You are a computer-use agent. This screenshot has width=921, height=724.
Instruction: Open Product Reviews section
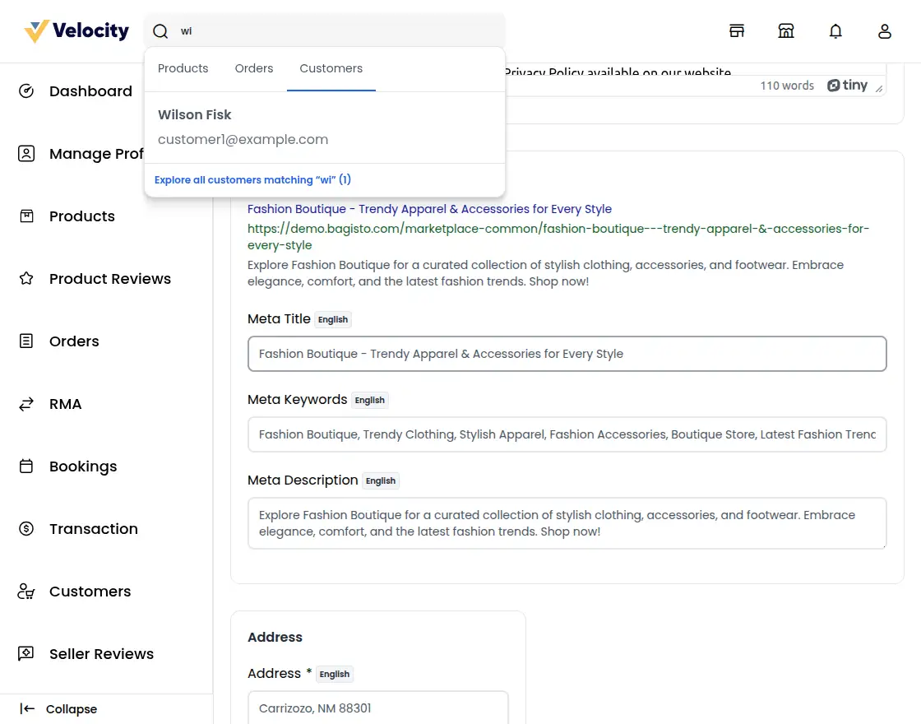point(109,279)
